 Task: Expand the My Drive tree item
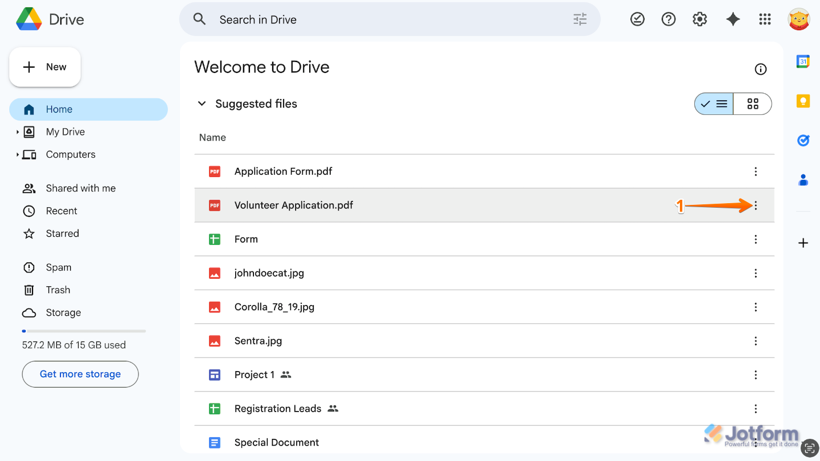point(18,131)
